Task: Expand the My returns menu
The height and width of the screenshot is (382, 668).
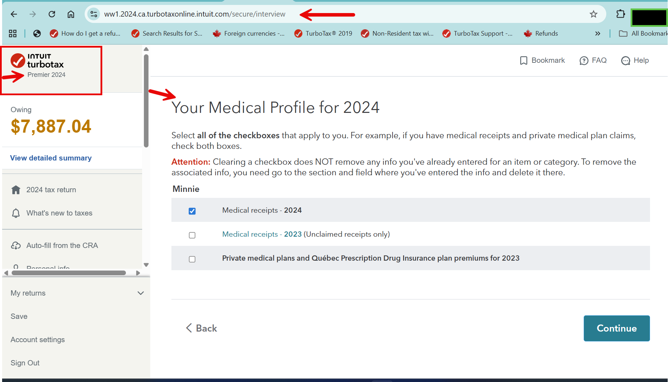Action: (x=140, y=293)
